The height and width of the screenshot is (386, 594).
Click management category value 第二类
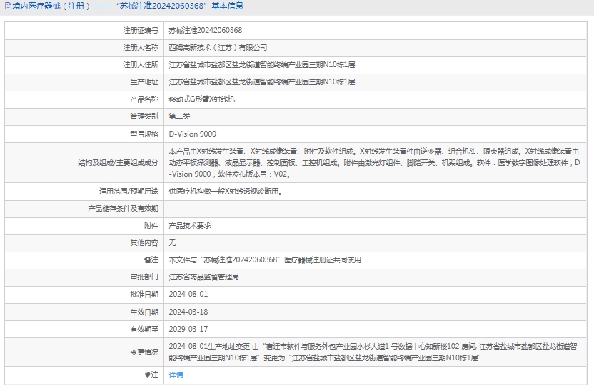pos(179,117)
